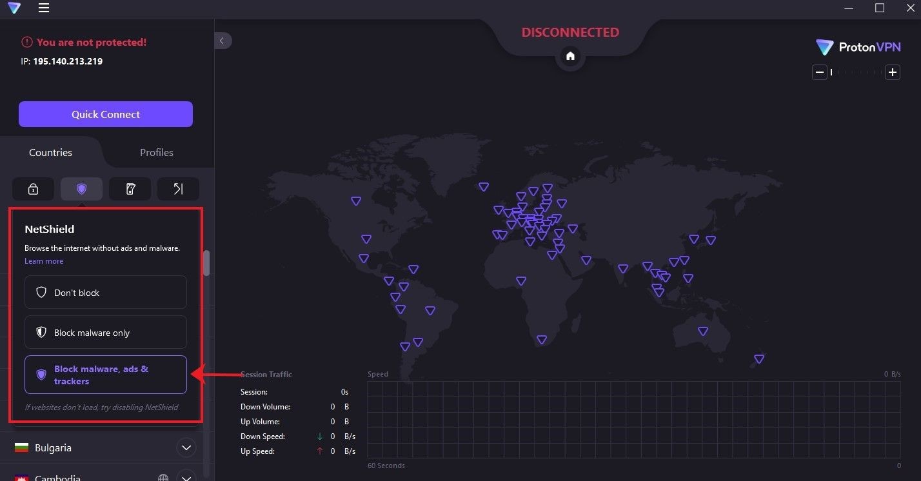This screenshot has height=481, width=921.
Task: Click the NetShield panel heading
Action: (50, 229)
